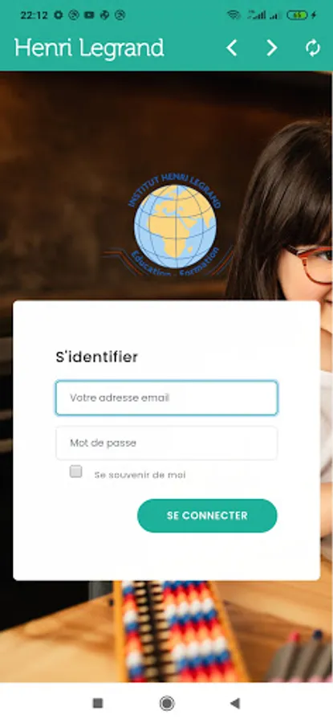
Task: Tap the Wi-Fi status icon
Action: pos(234,15)
